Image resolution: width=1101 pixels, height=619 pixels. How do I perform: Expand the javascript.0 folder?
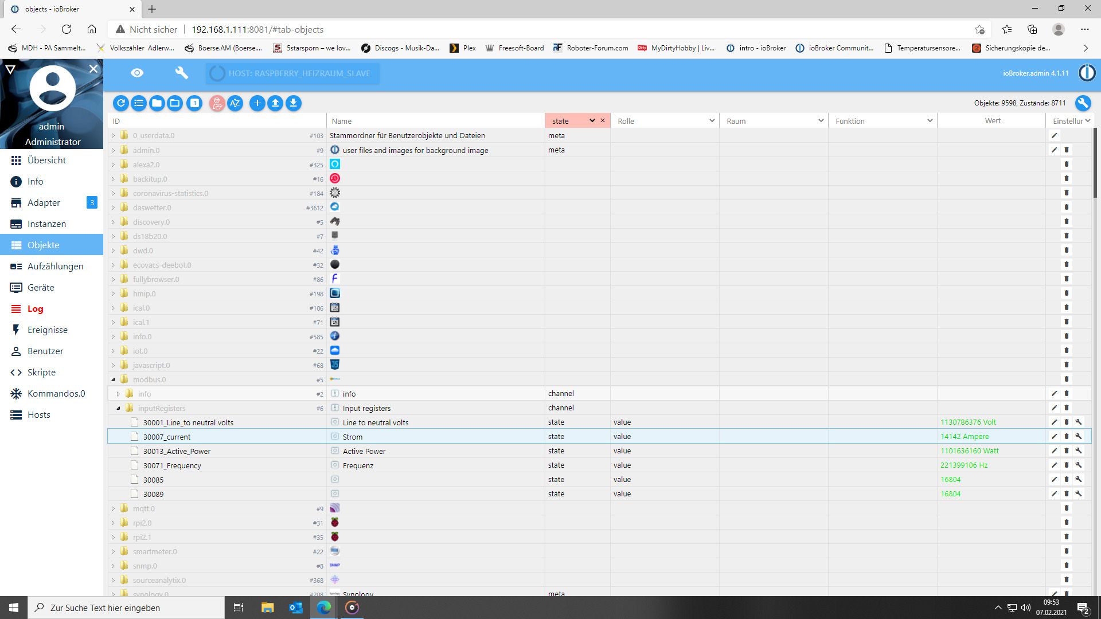point(113,365)
